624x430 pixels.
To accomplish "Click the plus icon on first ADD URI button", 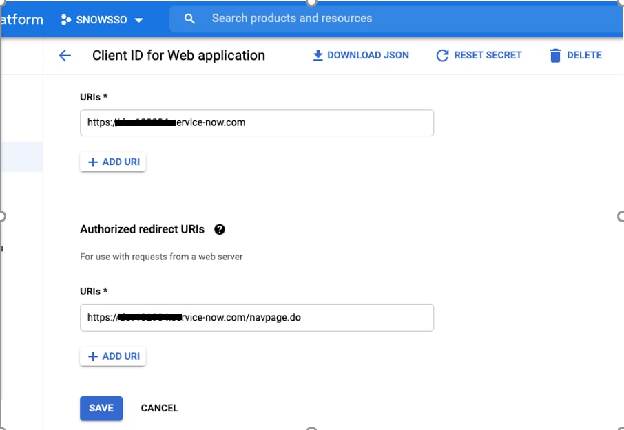I will coord(92,162).
